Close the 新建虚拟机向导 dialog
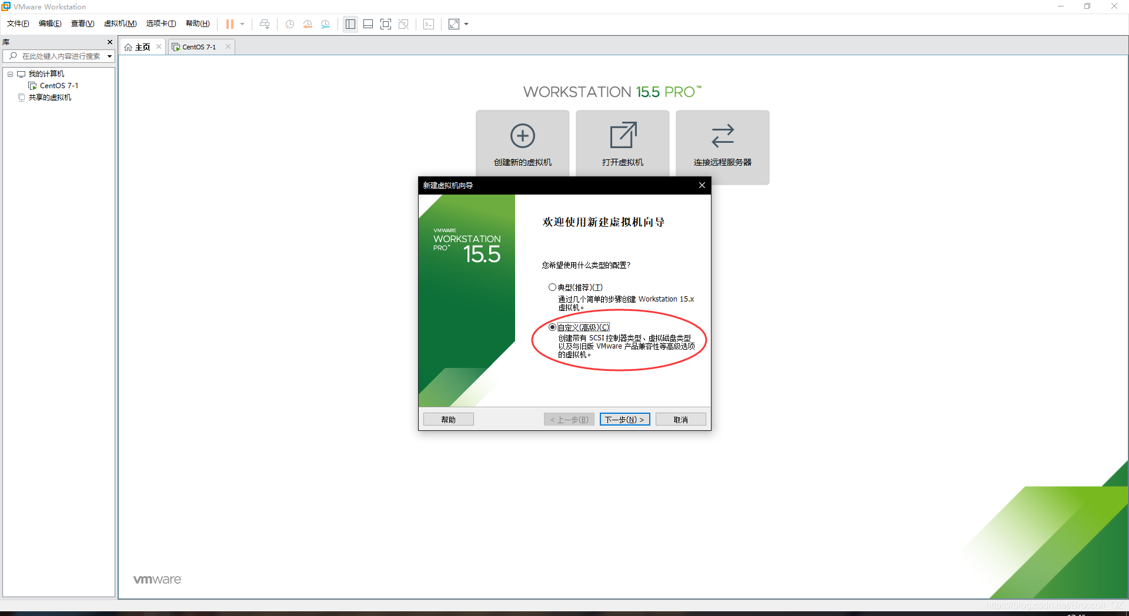The width and height of the screenshot is (1129, 616). (702, 185)
